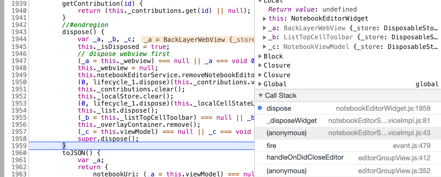Click the inline '_a = BackLayerWebView' value hint
Screen dimensions: 441x177
click(x=198, y=40)
